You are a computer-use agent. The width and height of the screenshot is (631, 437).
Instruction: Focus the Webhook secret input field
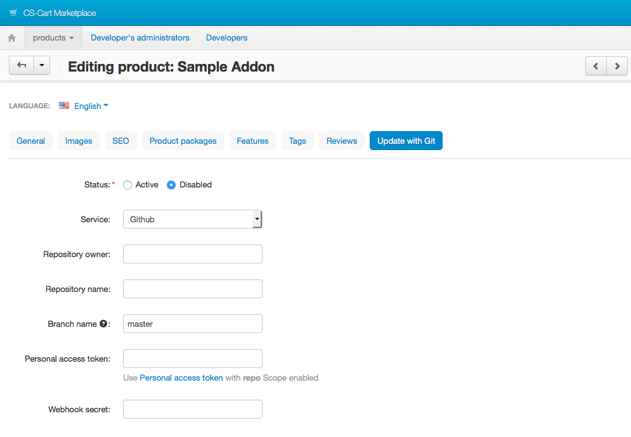[192, 409]
